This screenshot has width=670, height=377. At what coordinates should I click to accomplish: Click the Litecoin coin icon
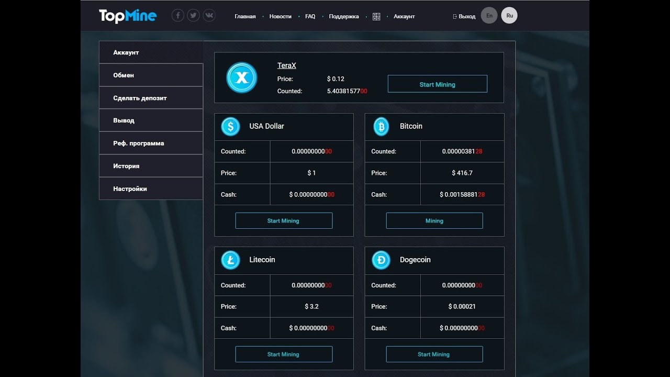tap(230, 260)
